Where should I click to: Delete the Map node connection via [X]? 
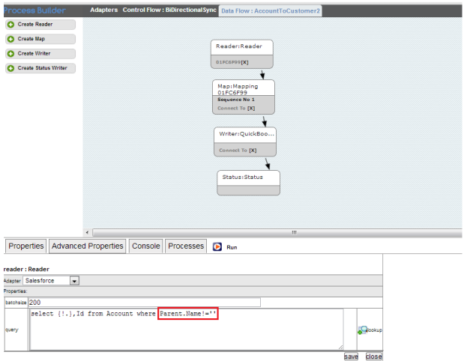coord(251,109)
